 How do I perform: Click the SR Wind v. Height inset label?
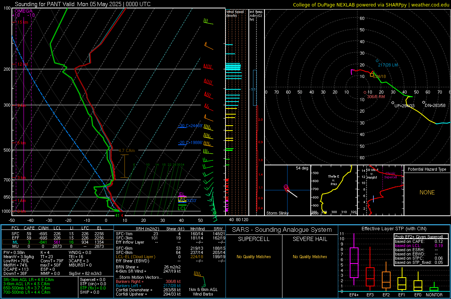[x=372, y=174]
